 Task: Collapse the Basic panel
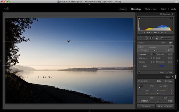pyautogui.click(x=173, y=77)
